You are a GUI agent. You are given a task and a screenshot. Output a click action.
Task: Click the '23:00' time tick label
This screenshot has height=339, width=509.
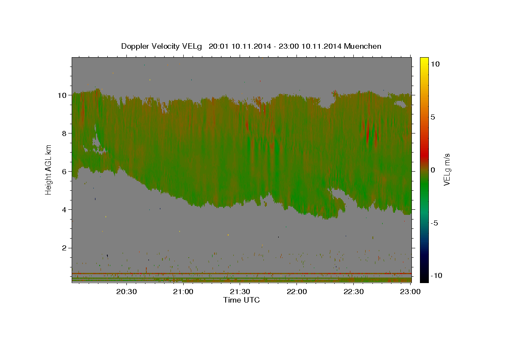point(410,292)
